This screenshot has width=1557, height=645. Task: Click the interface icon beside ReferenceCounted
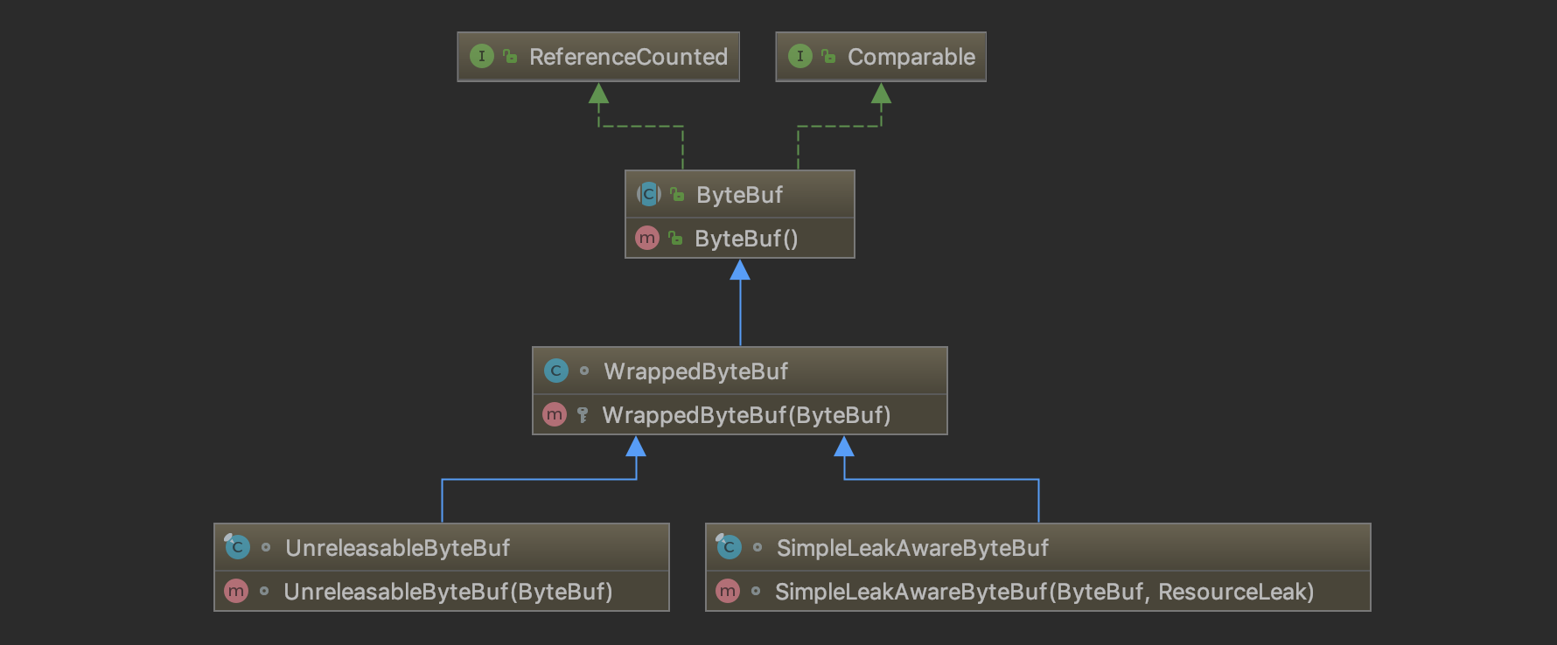[481, 57]
